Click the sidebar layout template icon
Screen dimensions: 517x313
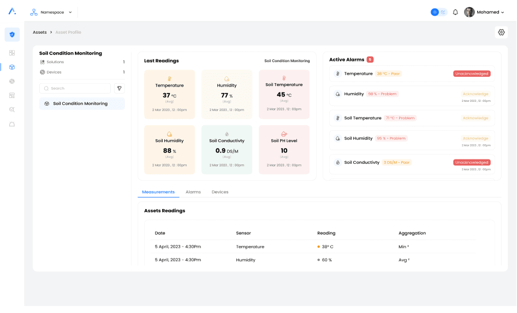[12, 95]
